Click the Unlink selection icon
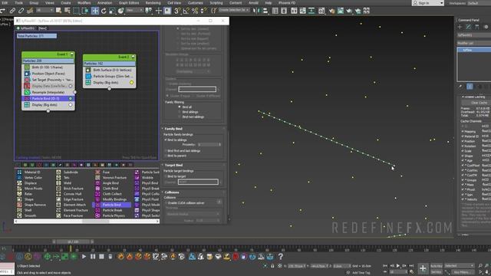Viewport: 491px width, 276px height. tap(21, 11)
